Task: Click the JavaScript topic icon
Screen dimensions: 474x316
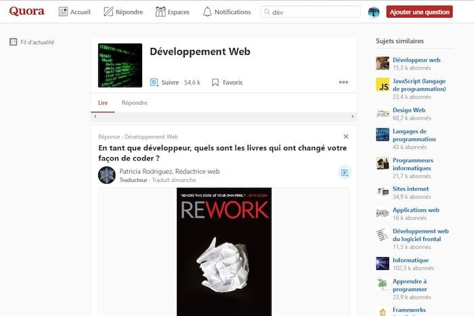Action: point(383,85)
